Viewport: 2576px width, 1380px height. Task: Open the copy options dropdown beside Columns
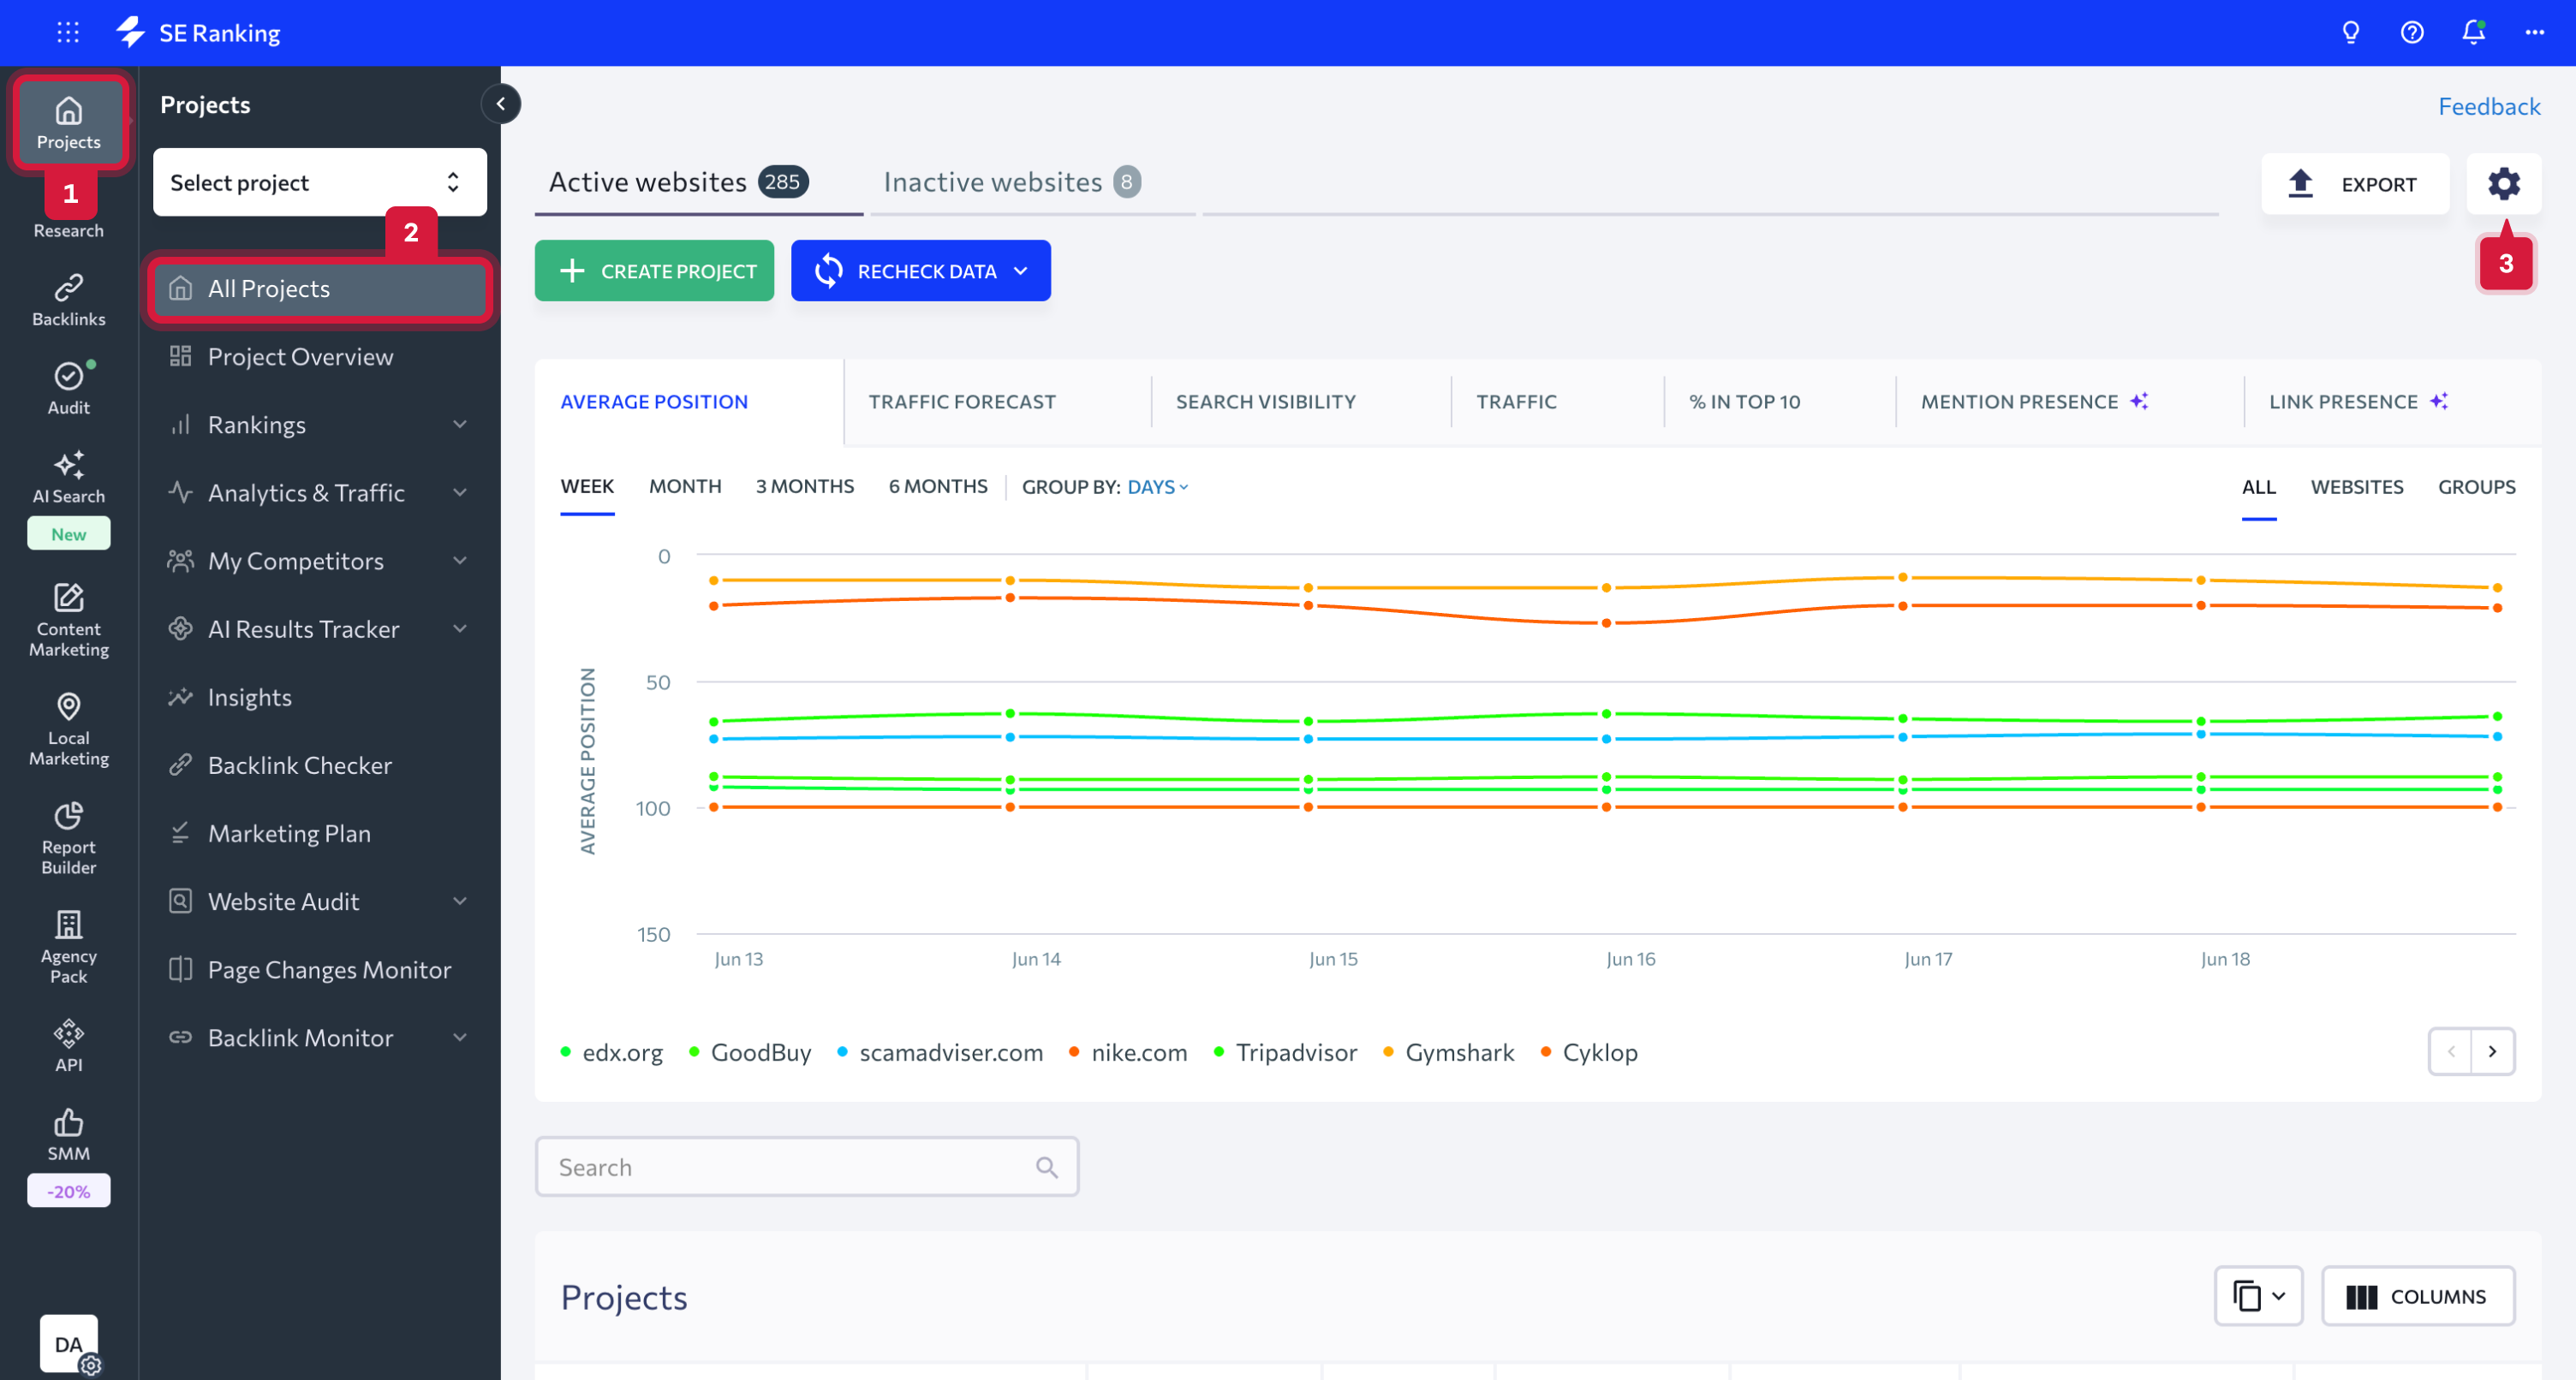point(2258,1296)
